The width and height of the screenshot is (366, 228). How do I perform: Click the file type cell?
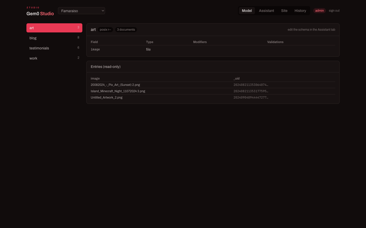[x=148, y=49]
